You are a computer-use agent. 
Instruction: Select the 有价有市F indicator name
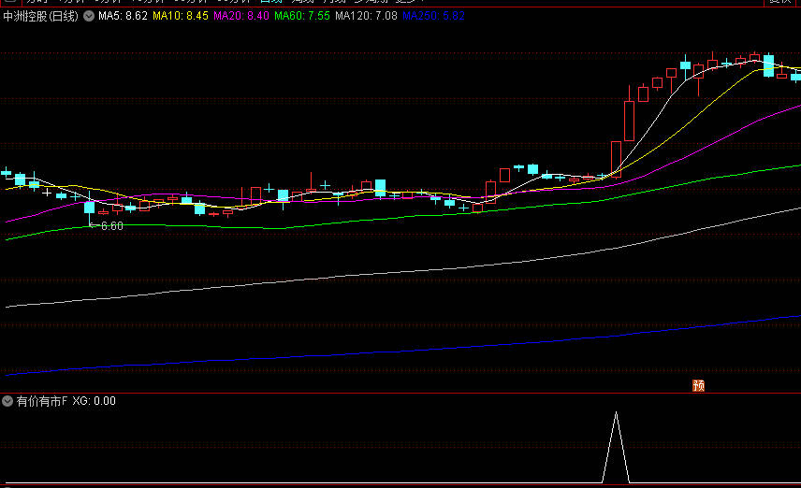point(42,401)
